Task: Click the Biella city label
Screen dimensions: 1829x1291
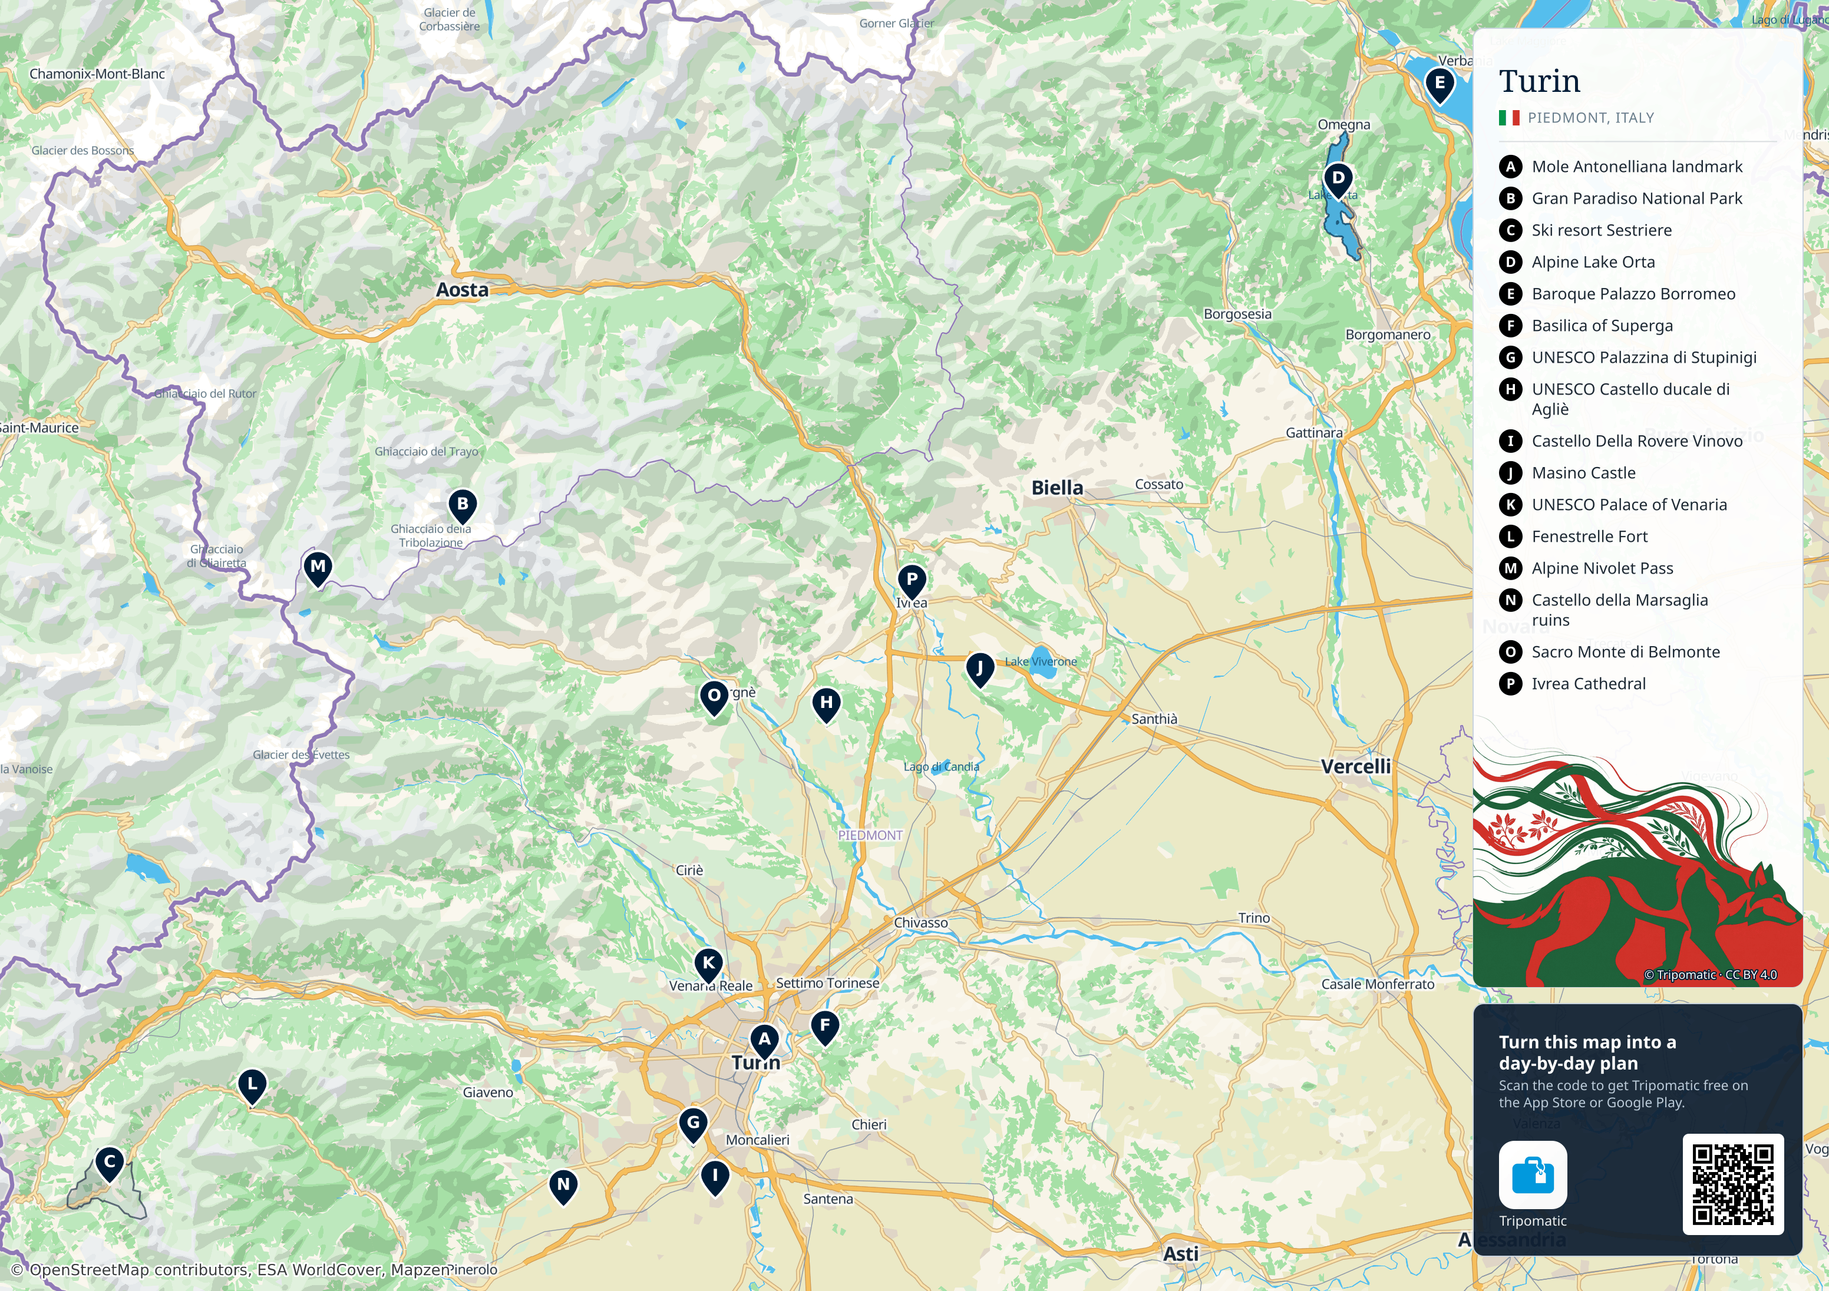Action: coord(1057,488)
